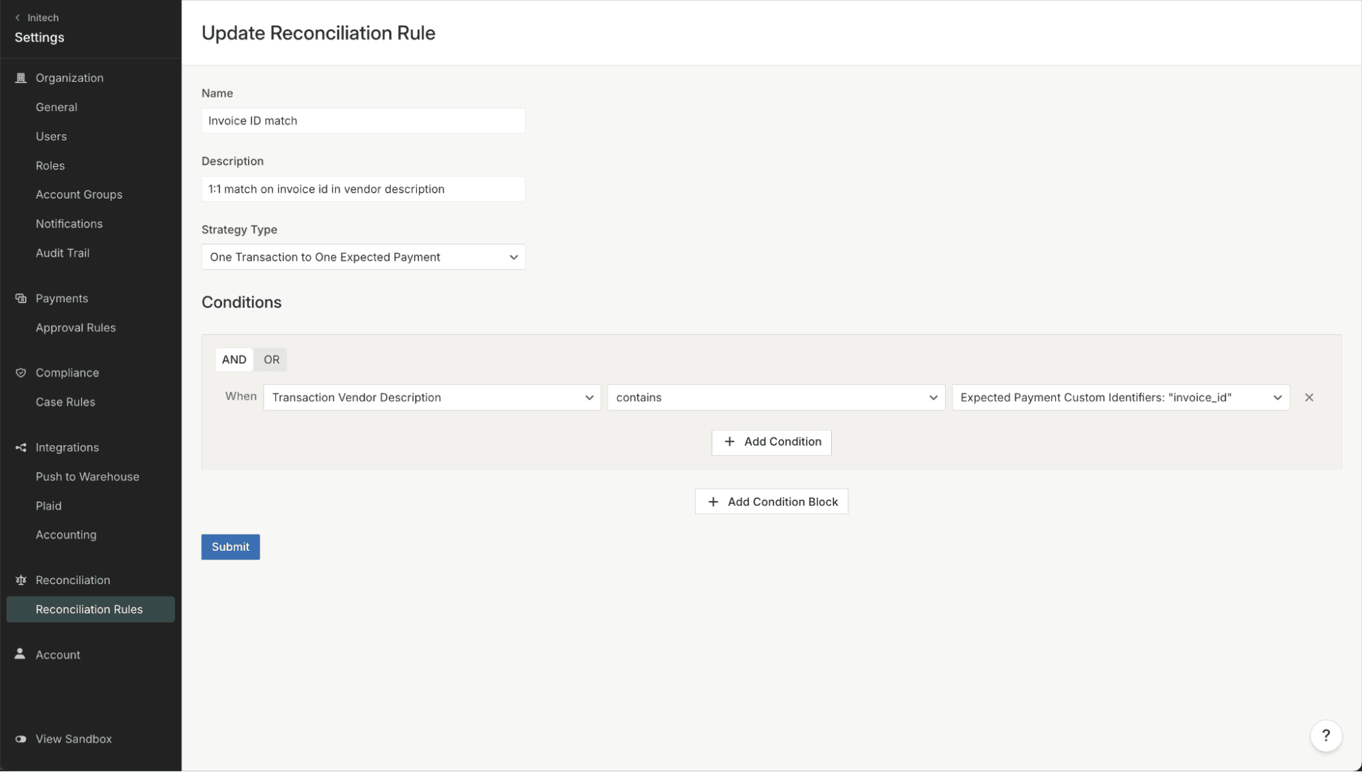Viewport: 1362px width, 772px height.
Task: Open Audit Trail settings page
Action: coord(63,253)
